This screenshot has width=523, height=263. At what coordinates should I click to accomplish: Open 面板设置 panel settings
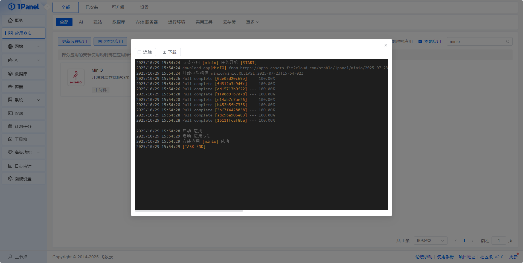point(24,179)
